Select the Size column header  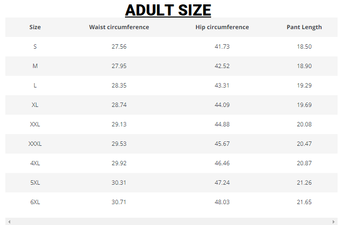(x=35, y=27)
